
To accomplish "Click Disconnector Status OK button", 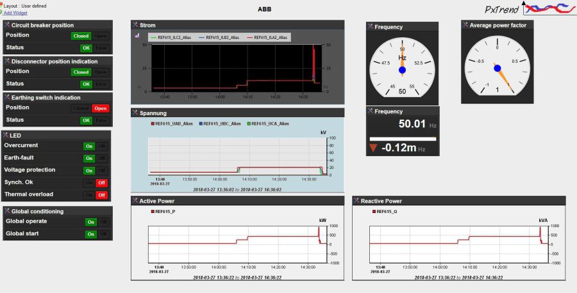I will coord(86,84).
